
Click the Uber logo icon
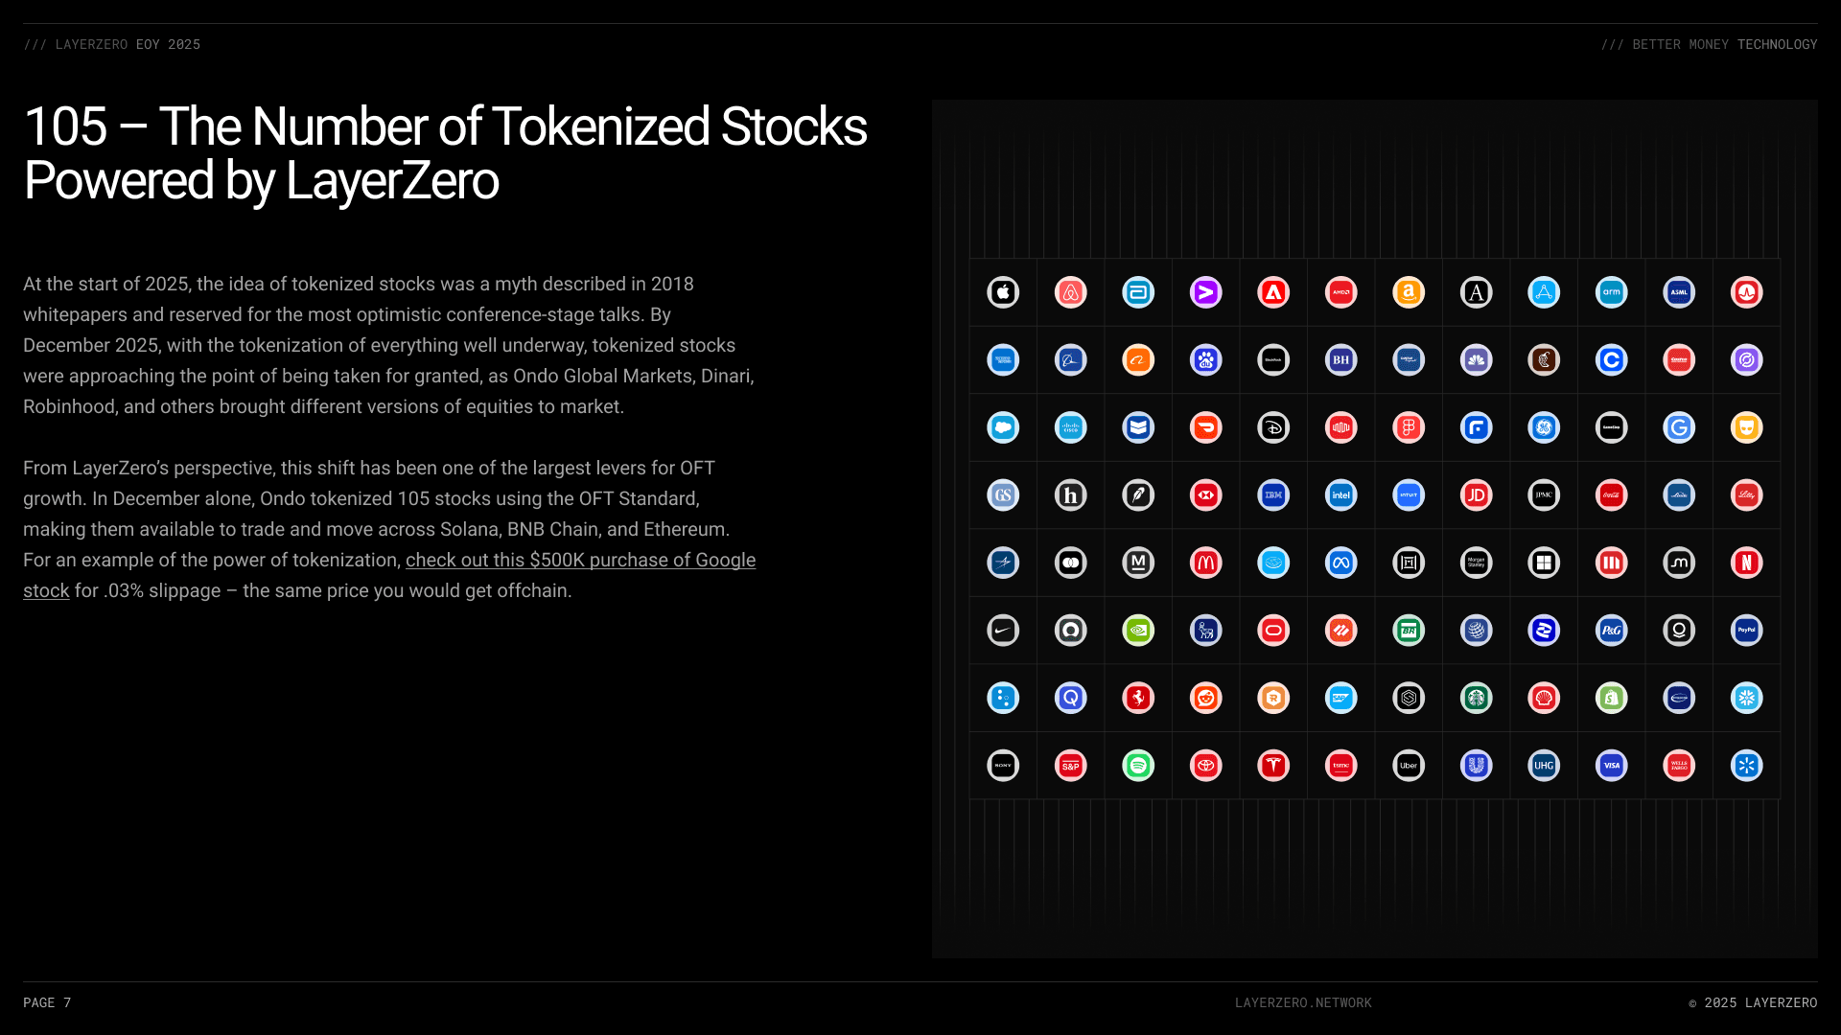(1409, 766)
